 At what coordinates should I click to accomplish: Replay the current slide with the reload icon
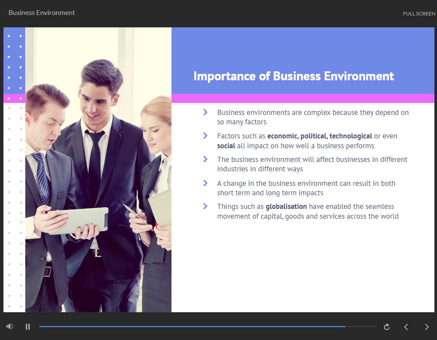(x=387, y=327)
